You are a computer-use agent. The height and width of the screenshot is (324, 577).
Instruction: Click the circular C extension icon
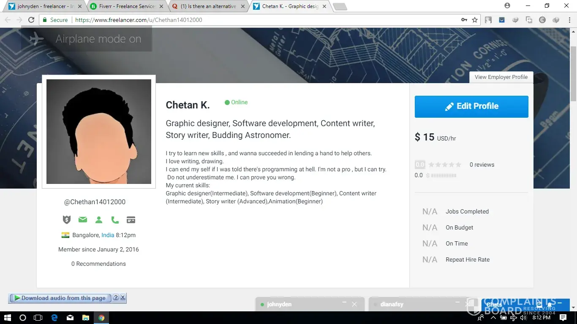pos(542,20)
